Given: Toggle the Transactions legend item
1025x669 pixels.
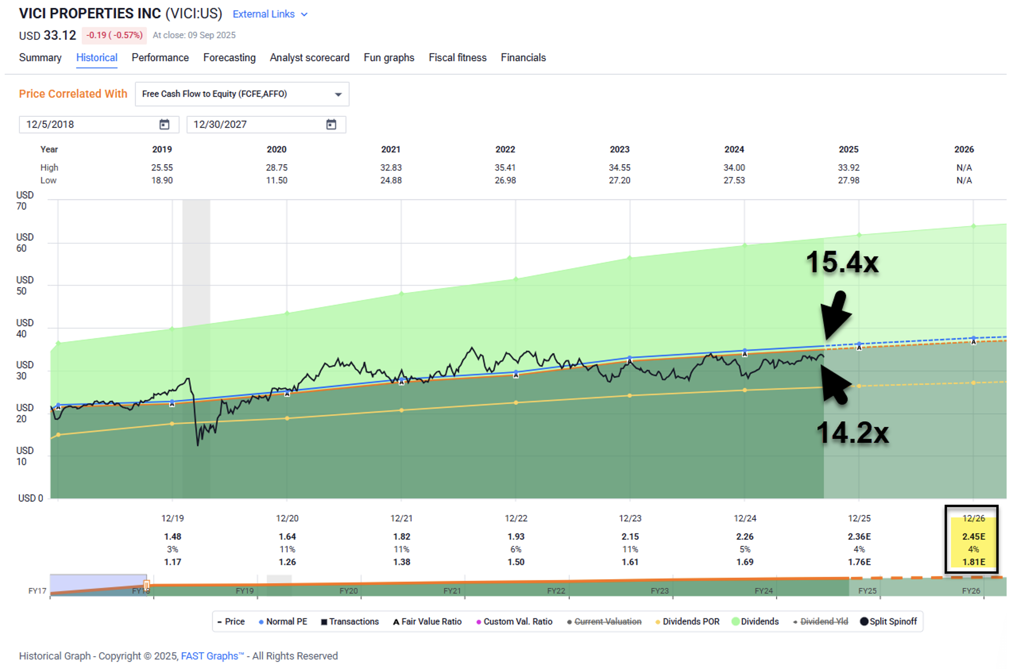Looking at the screenshot, I should tap(350, 622).
